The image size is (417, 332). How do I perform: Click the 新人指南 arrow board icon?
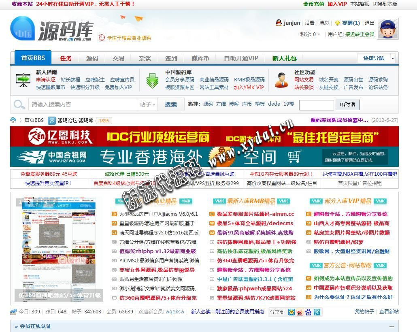pos(23,79)
